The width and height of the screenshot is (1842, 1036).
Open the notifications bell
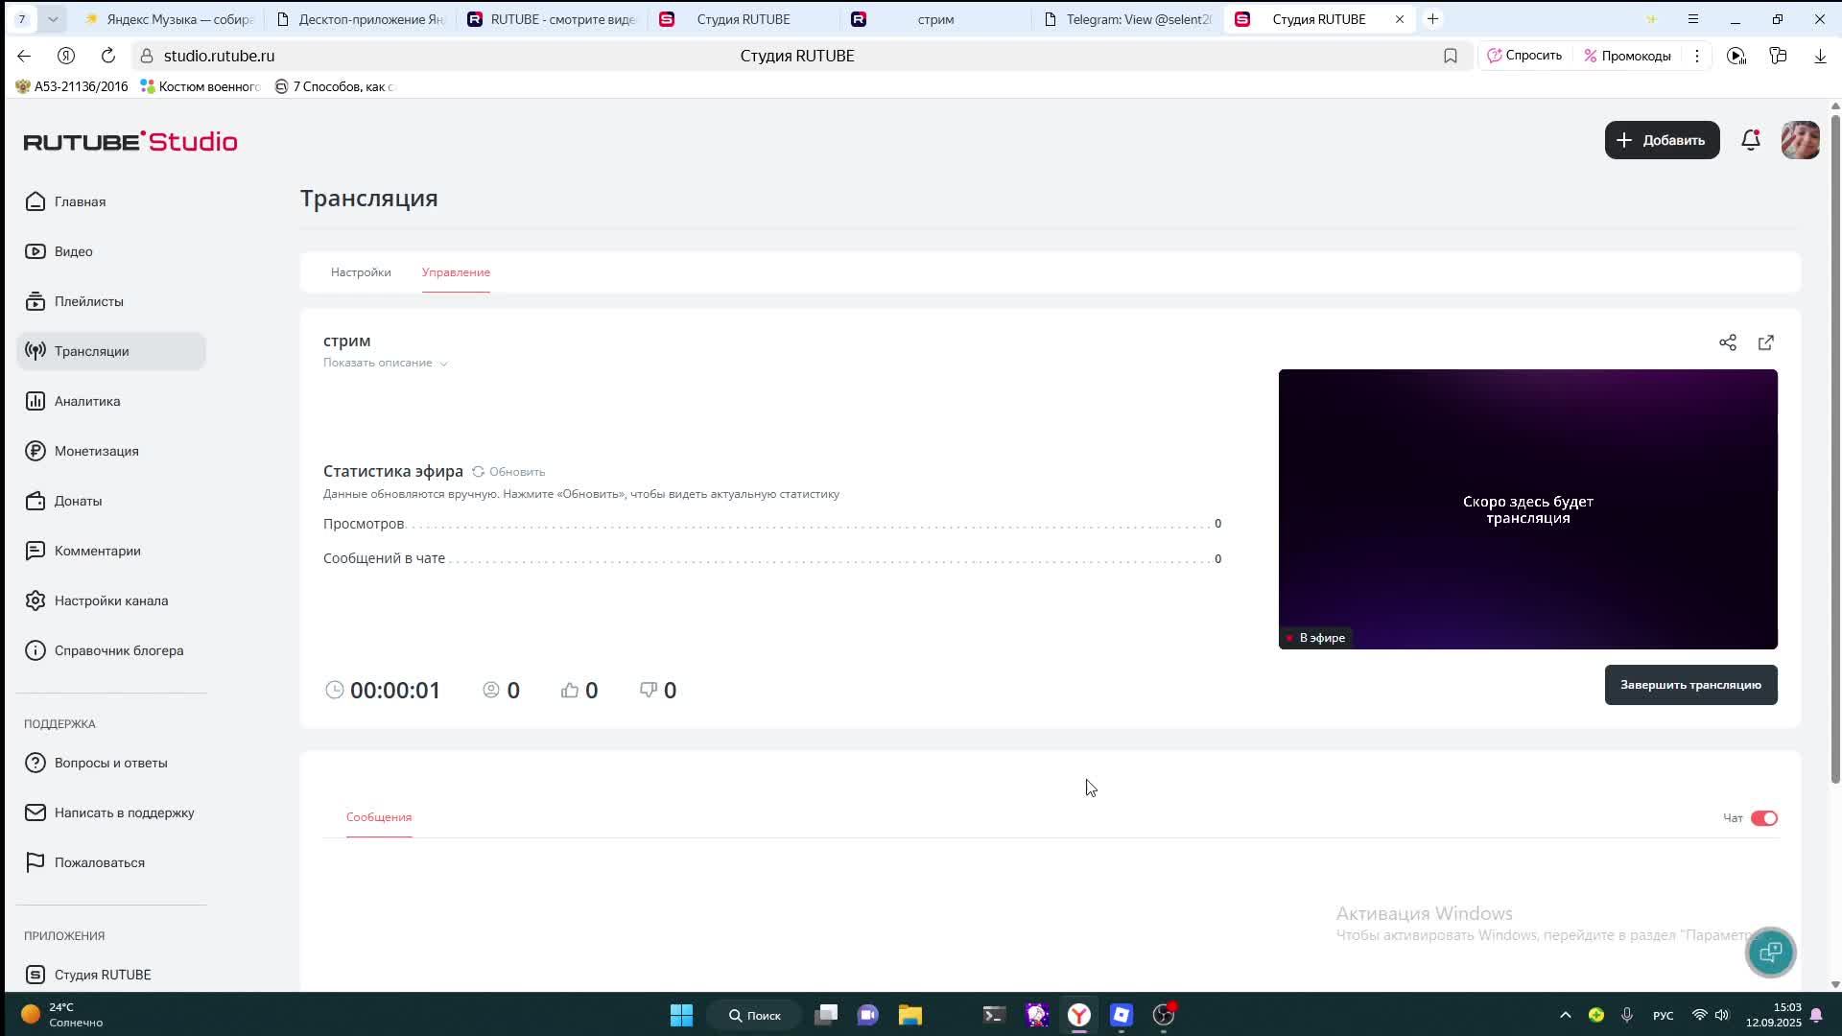(x=1751, y=140)
